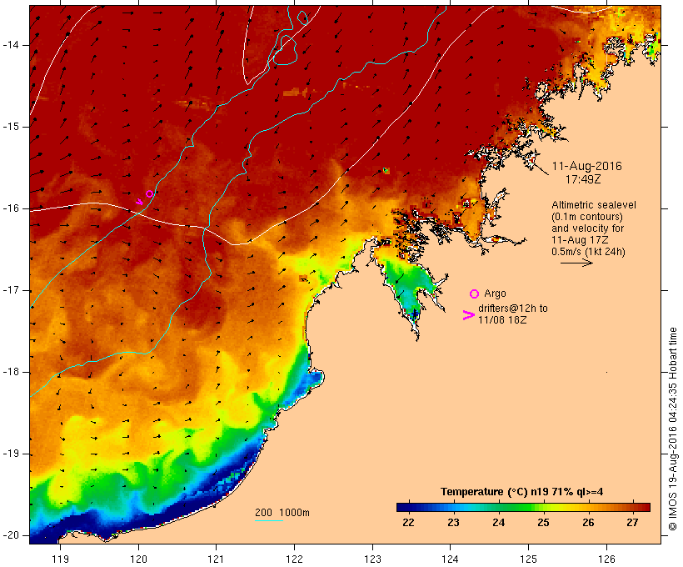Click the longitude axis label 122
The height and width of the screenshot is (567, 683).
point(294,559)
